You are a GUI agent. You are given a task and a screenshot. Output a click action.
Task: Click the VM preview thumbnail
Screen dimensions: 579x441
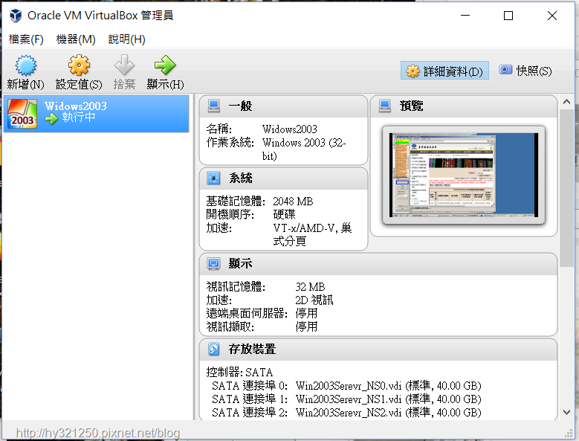(464, 175)
